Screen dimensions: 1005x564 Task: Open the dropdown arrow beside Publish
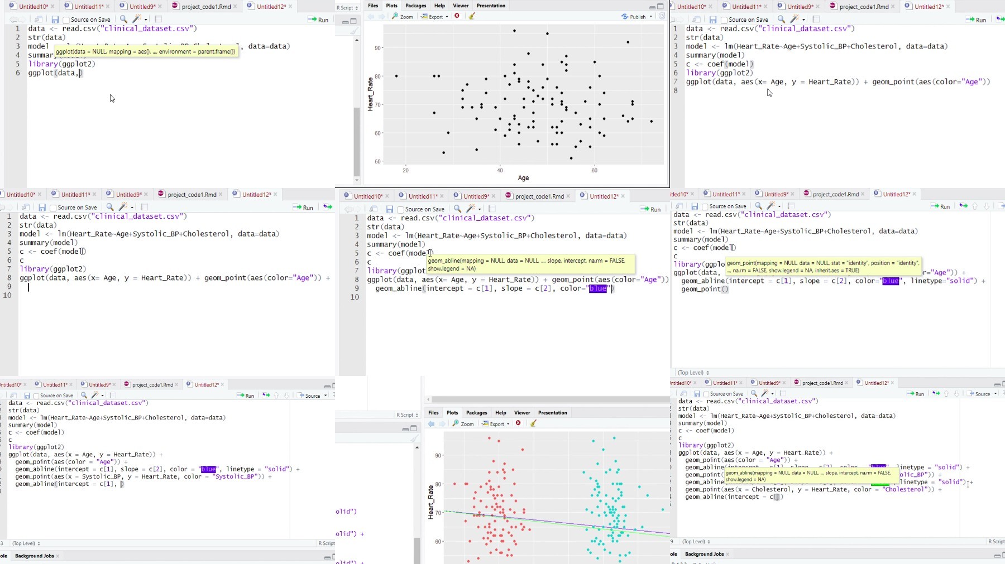click(651, 17)
